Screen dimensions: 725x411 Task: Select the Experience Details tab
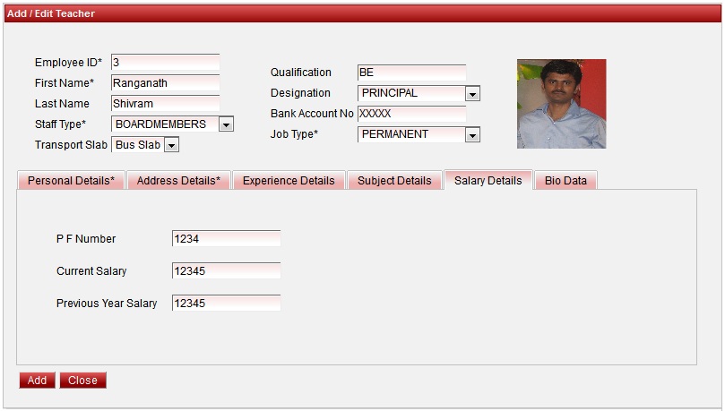click(x=289, y=181)
